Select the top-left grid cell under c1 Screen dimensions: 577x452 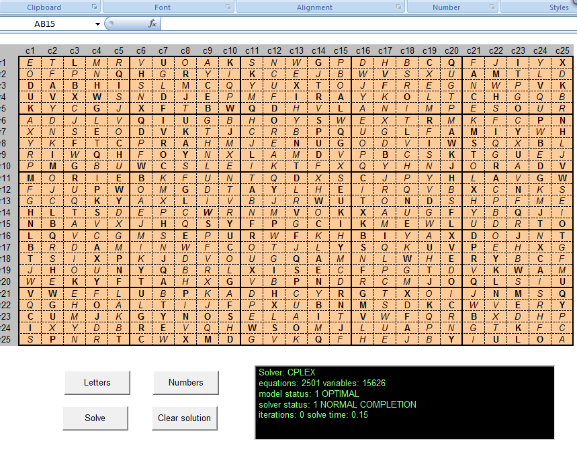pyautogui.click(x=30, y=62)
